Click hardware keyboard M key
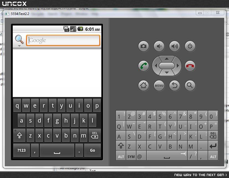 (193, 145)
